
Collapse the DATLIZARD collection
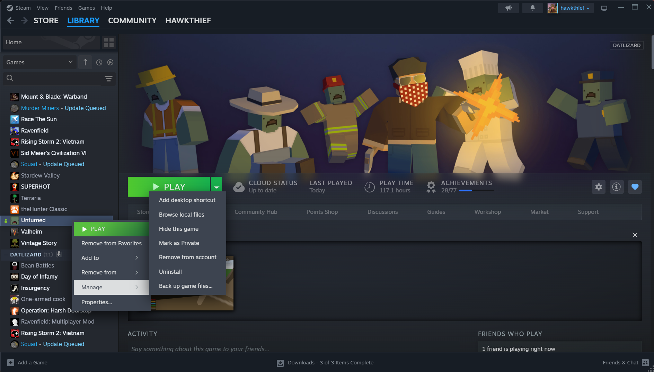tap(6, 255)
